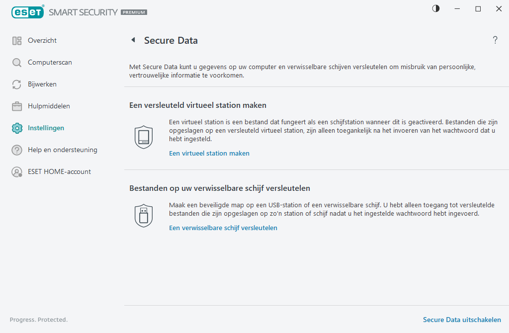Open the Hulpmiddelen toolbox icon
The width and height of the screenshot is (509, 333).
click(16, 106)
